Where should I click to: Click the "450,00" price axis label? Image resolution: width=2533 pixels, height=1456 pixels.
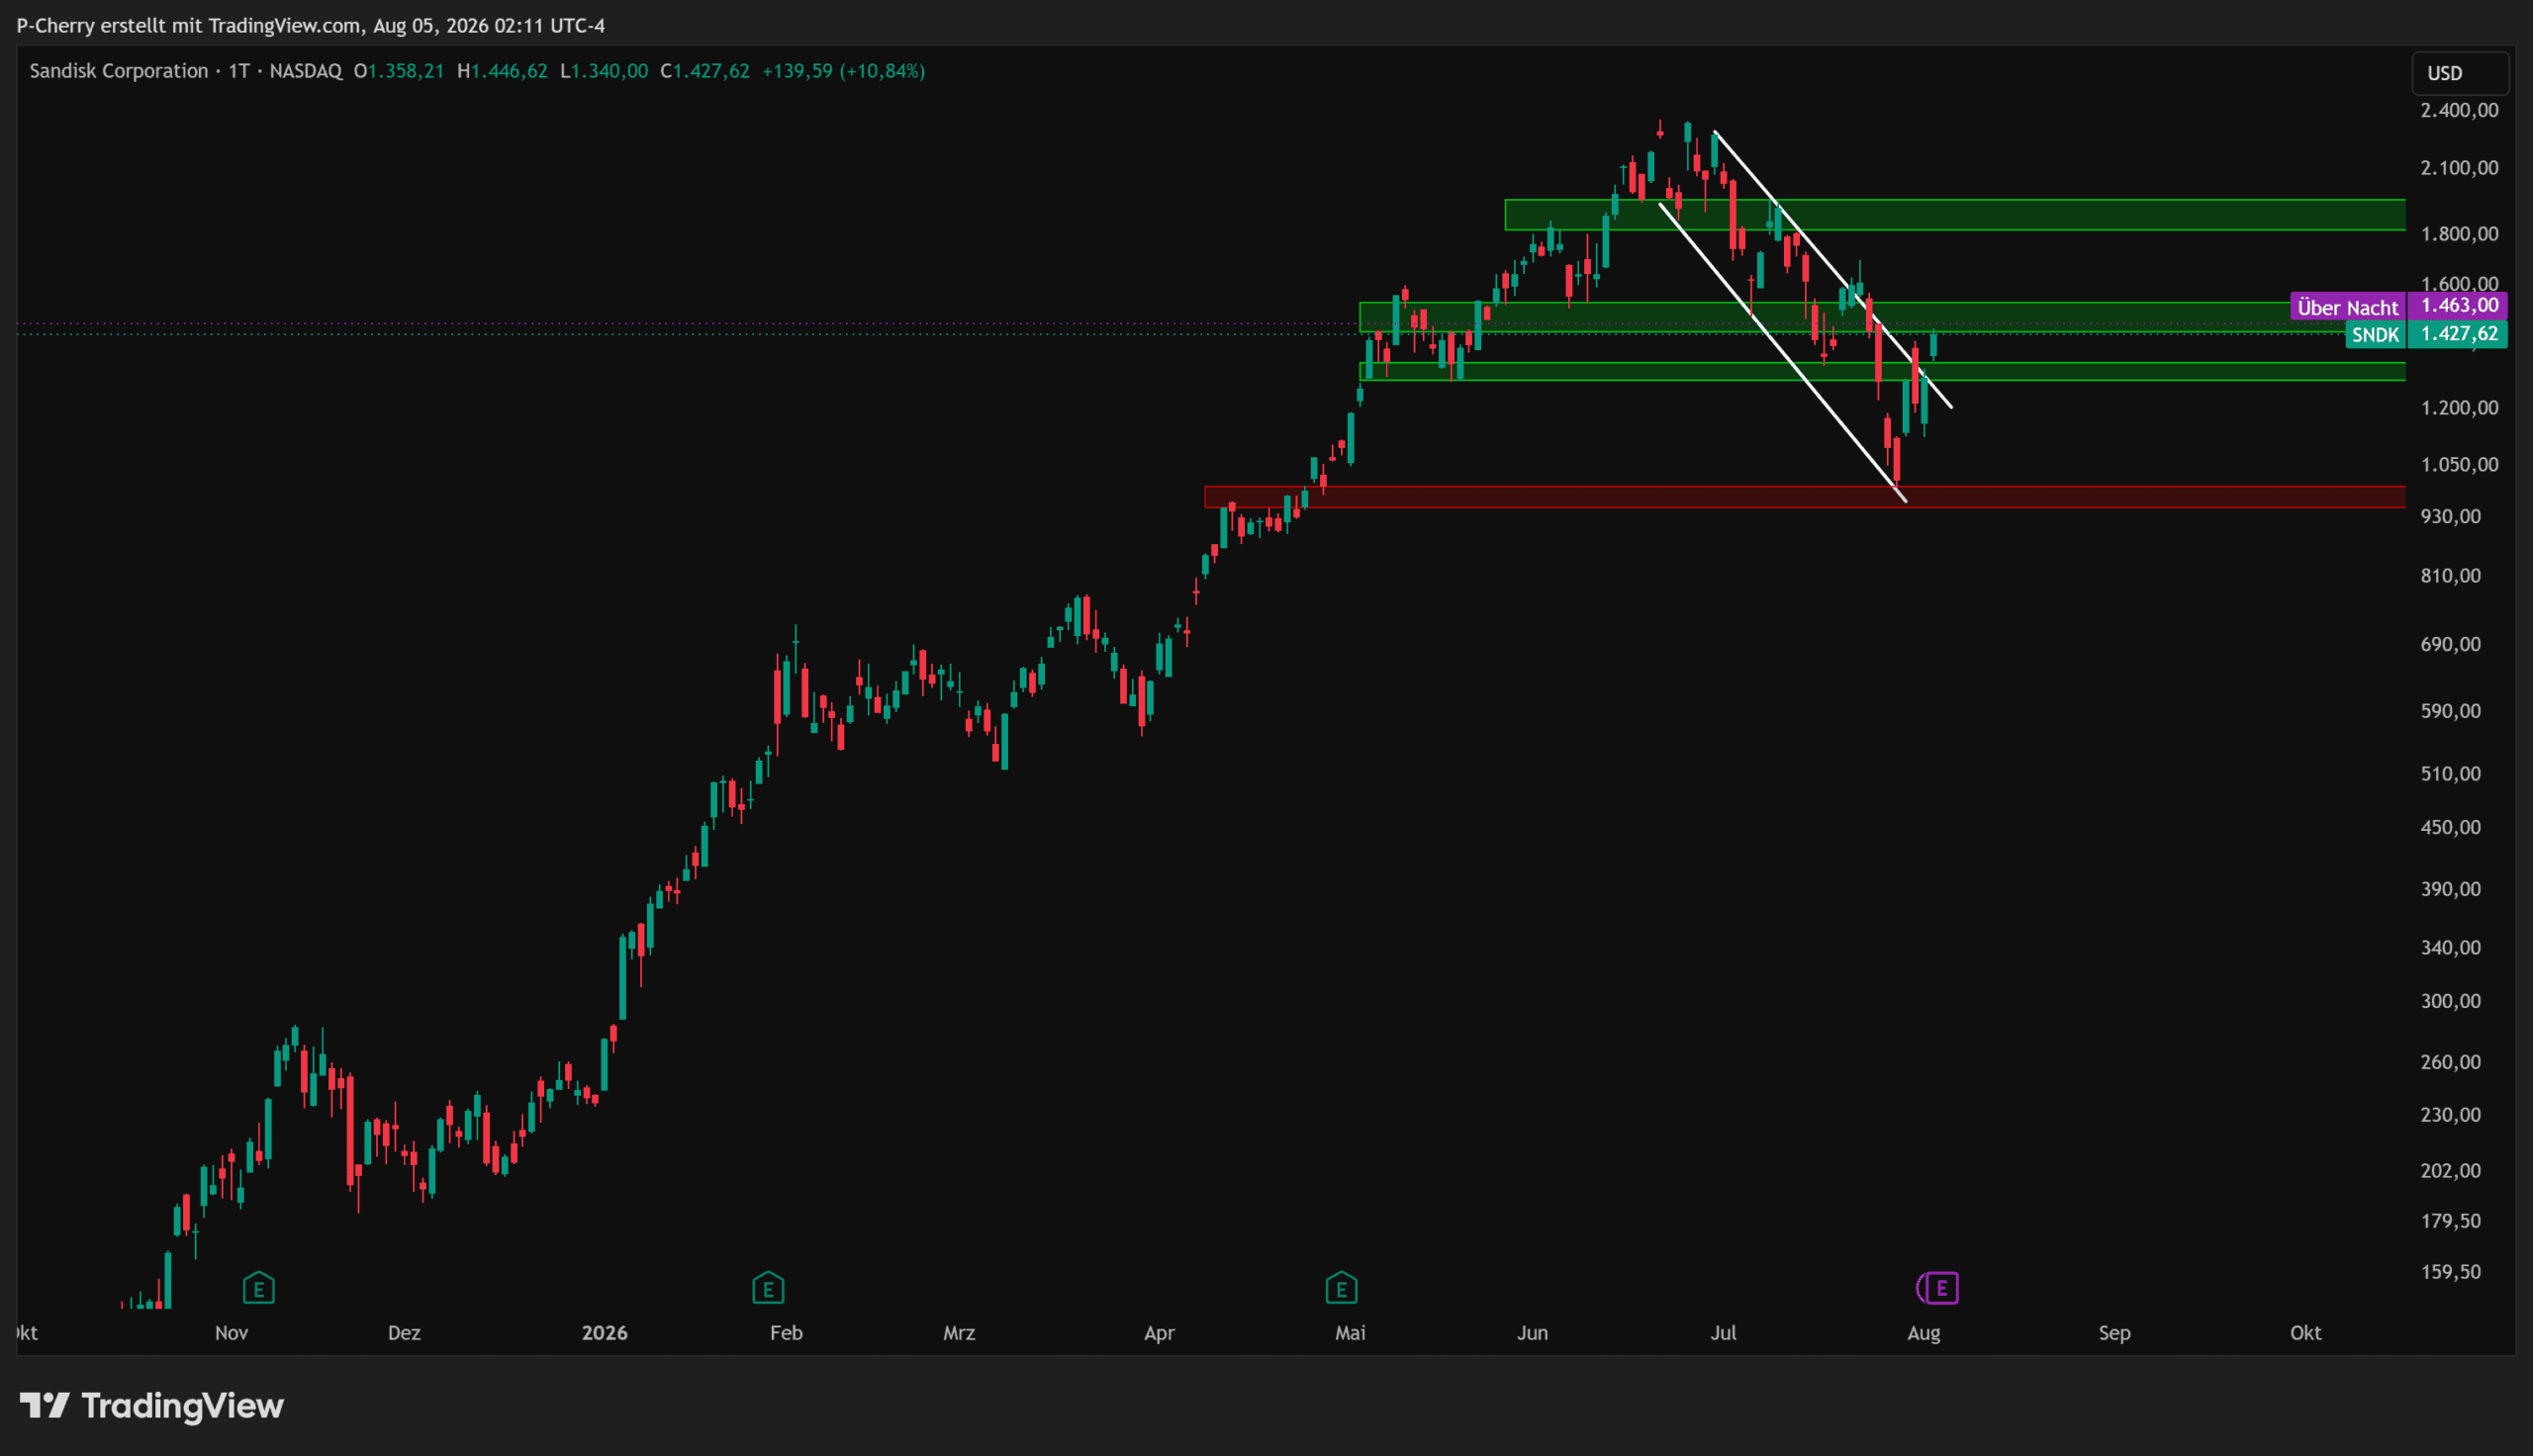[2450, 827]
